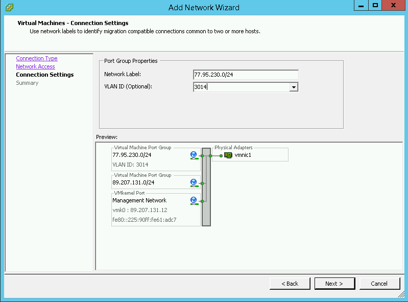Image resolution: width=408 pixels, height=302 pixels.
Task: Click the vSphere Client icon in title bar
Action: [x=9, y=7]
